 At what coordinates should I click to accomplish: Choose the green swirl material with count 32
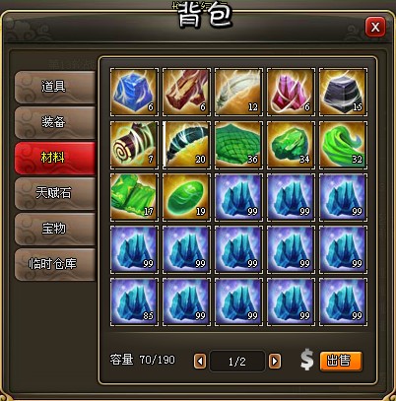pos(343,145)
